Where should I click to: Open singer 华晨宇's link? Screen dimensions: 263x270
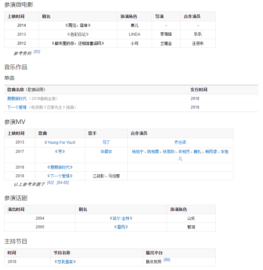[x=106, y=152]
